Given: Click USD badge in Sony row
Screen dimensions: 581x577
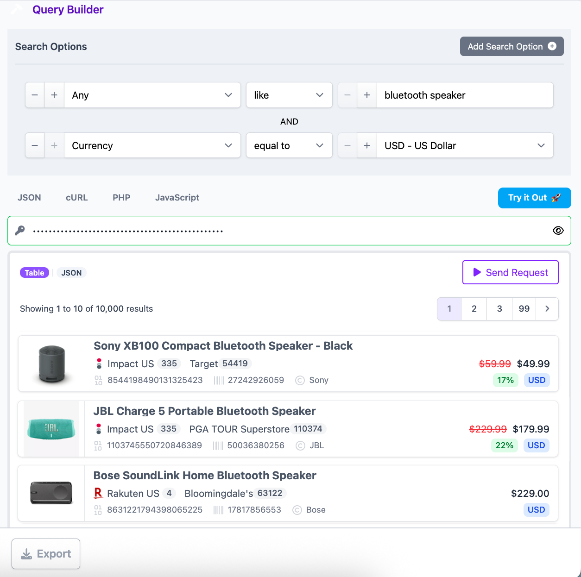Looking at the screenshot, I should click(x=537, y=380).
